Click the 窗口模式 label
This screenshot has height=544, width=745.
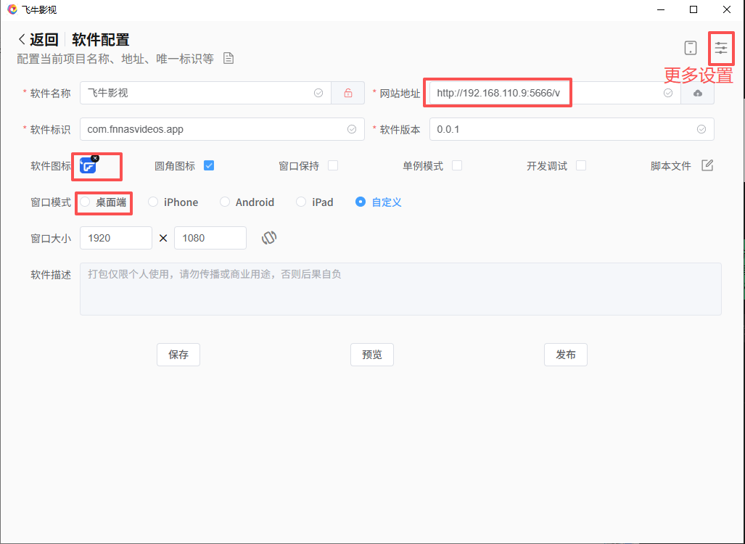pyautogui.click(x=51, y=202)
